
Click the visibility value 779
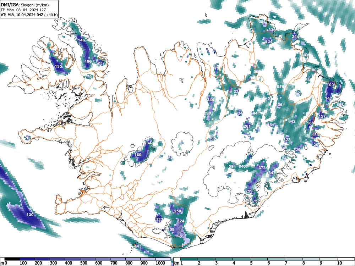(x=88, y=77)
